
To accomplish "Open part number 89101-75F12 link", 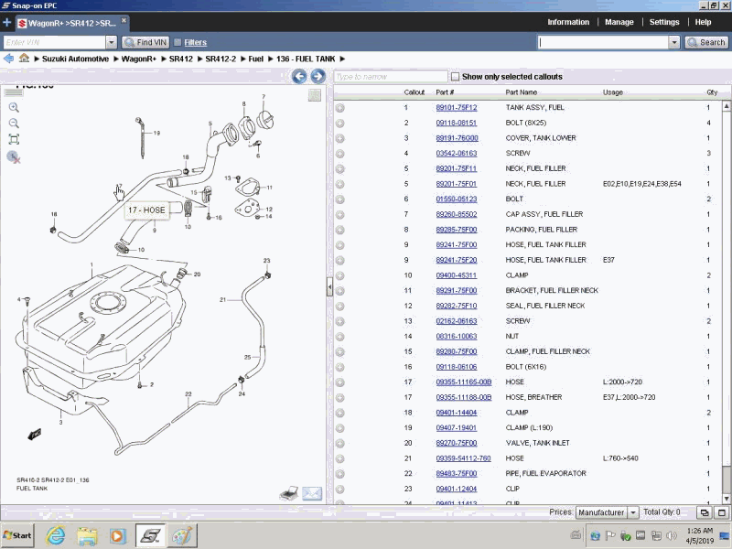I will click(456, 108).
